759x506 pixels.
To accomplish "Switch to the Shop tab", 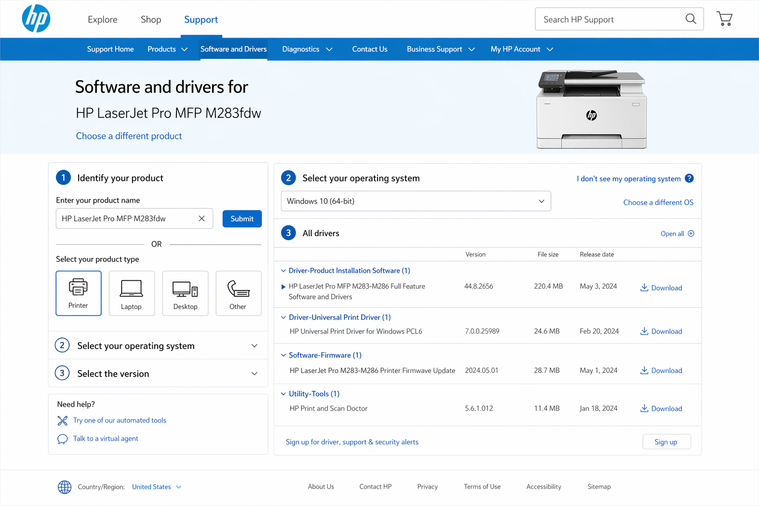I will point(151,19).
